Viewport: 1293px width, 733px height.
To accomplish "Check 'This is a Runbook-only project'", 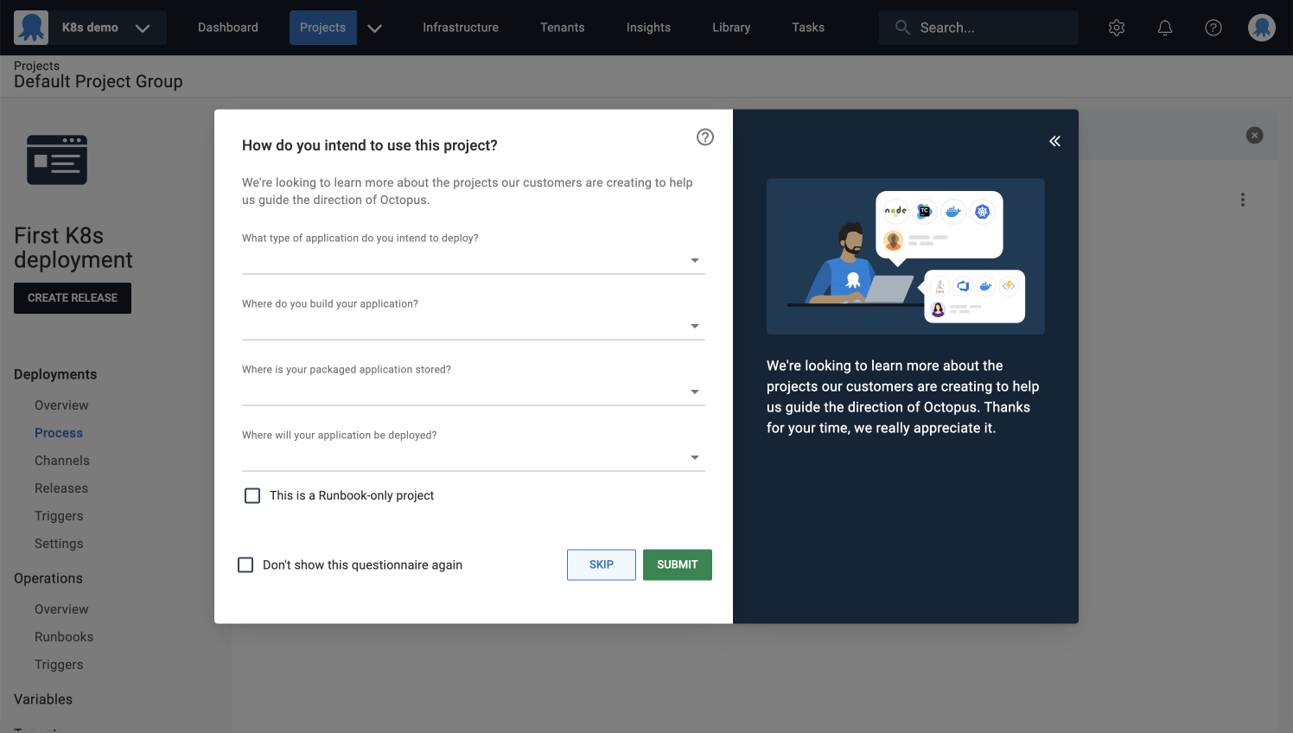I will click(252, 495).
